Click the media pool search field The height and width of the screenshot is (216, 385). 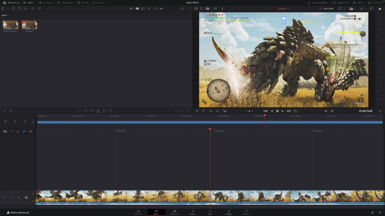point(168,9)
